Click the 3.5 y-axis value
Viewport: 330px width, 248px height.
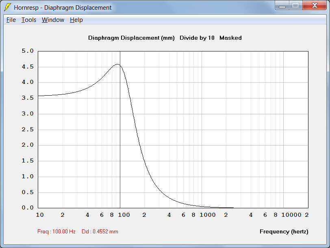28,98
